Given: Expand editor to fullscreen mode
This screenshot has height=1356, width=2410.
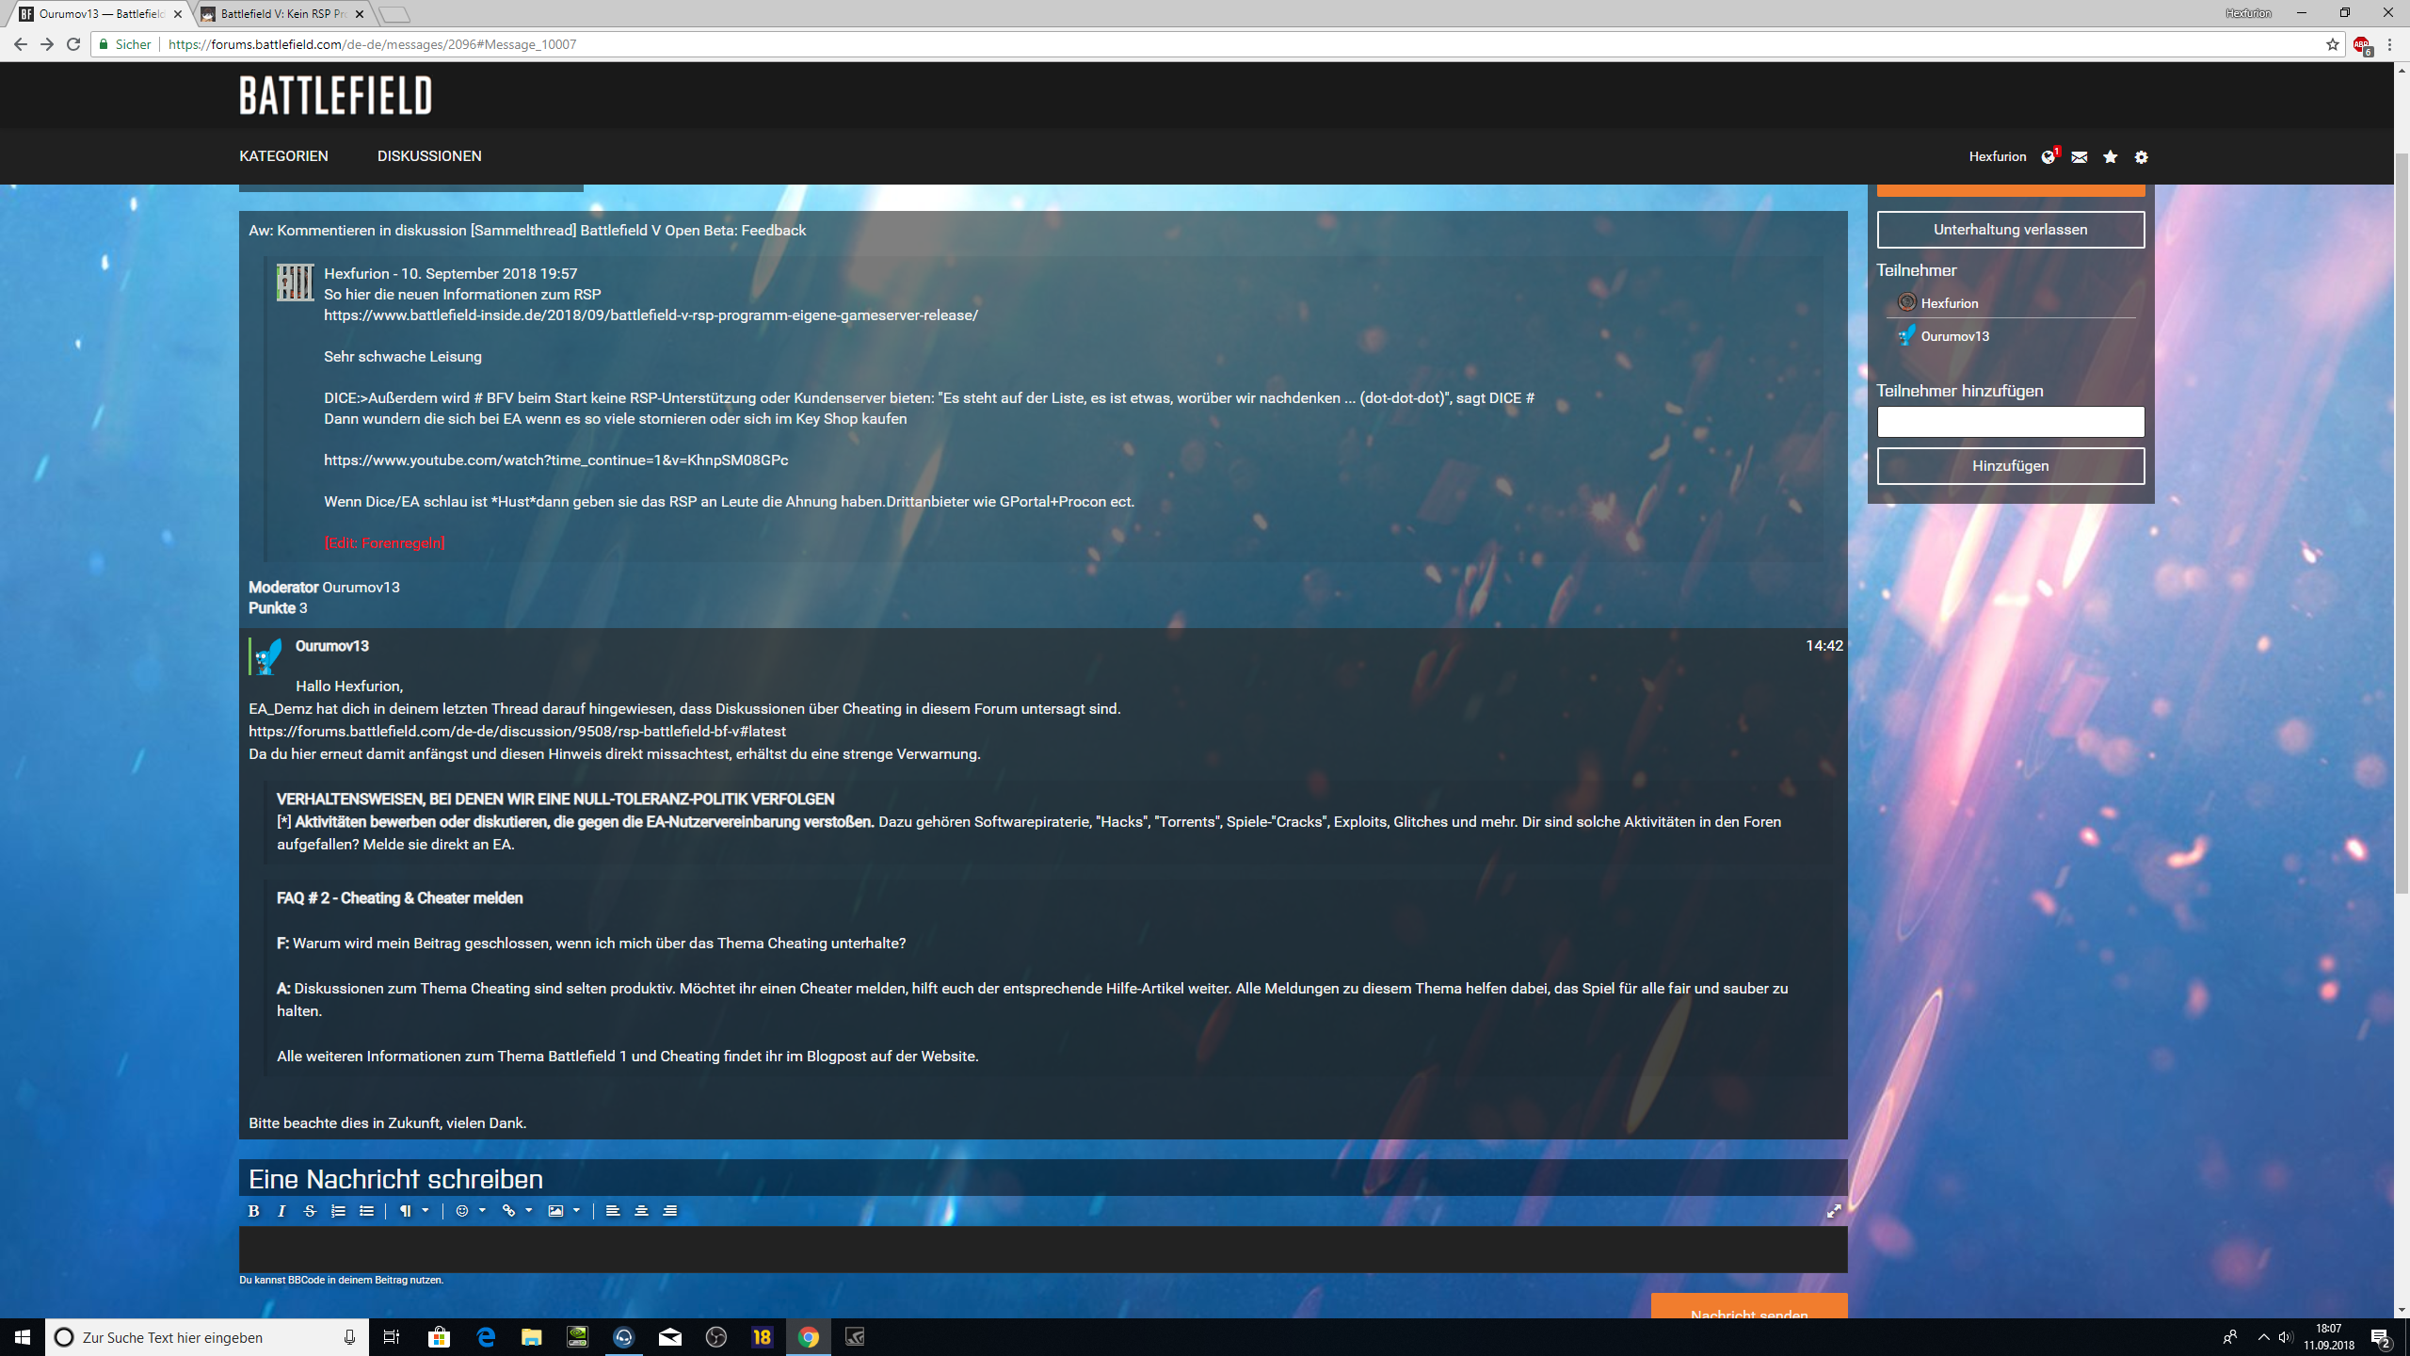Looking at the screenshot, I should click(x=1834, y=1211).
